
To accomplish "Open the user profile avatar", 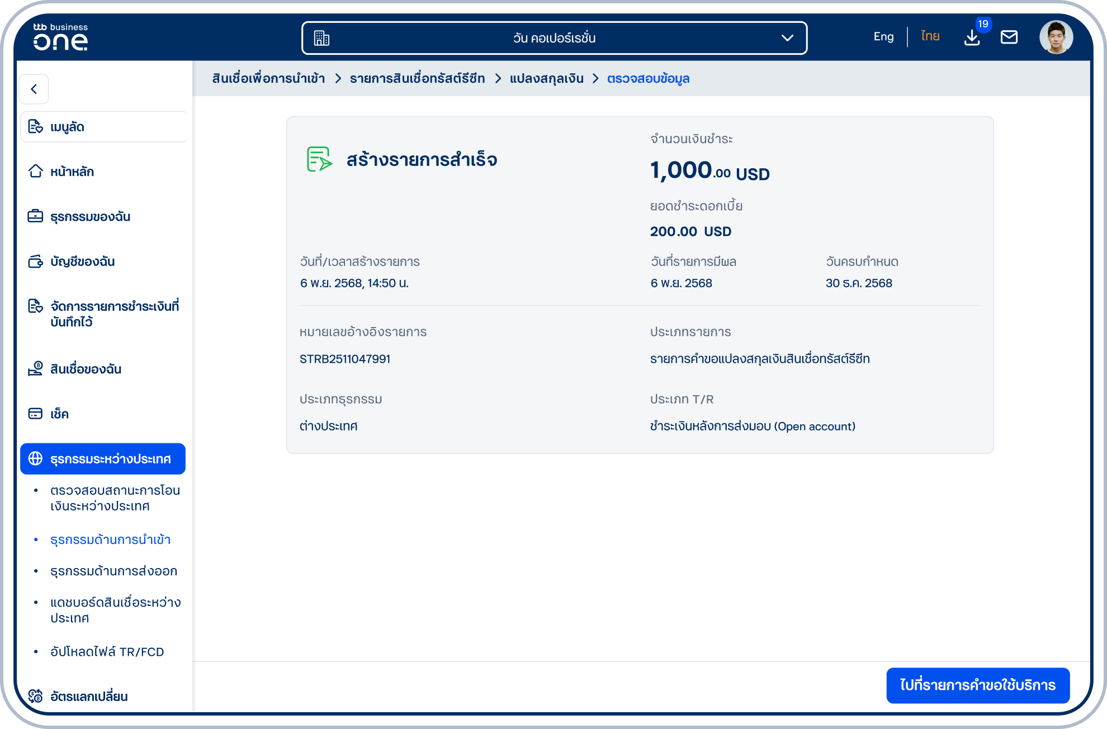I will point(1056,37).
